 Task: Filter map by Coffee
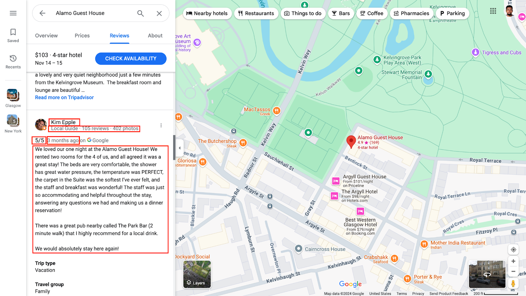click(372, 13)
